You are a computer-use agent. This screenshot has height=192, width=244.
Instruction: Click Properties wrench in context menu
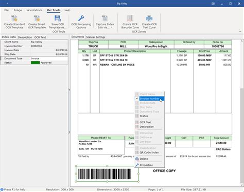[137, 165]
